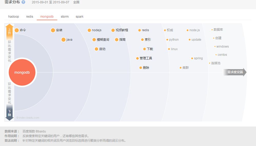The width and height of the screenshot is (256, 146).
Task: Click the orange dot beside 视频教程
Action: 113,30
